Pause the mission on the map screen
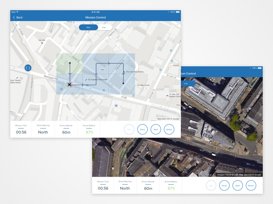The image size is (273, 204). click(142, 130)
